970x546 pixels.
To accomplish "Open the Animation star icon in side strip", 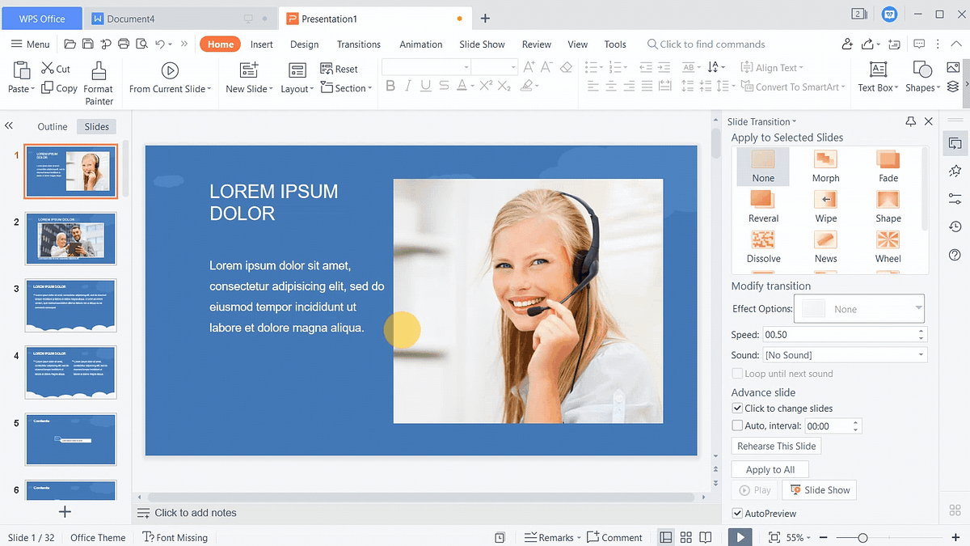I will pos(955,171).
